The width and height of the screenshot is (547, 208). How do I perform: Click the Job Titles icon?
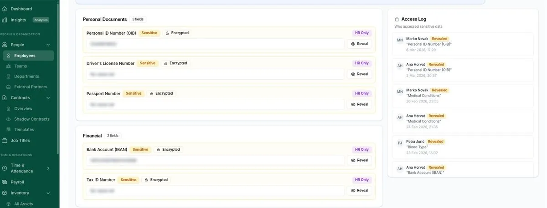5,141
